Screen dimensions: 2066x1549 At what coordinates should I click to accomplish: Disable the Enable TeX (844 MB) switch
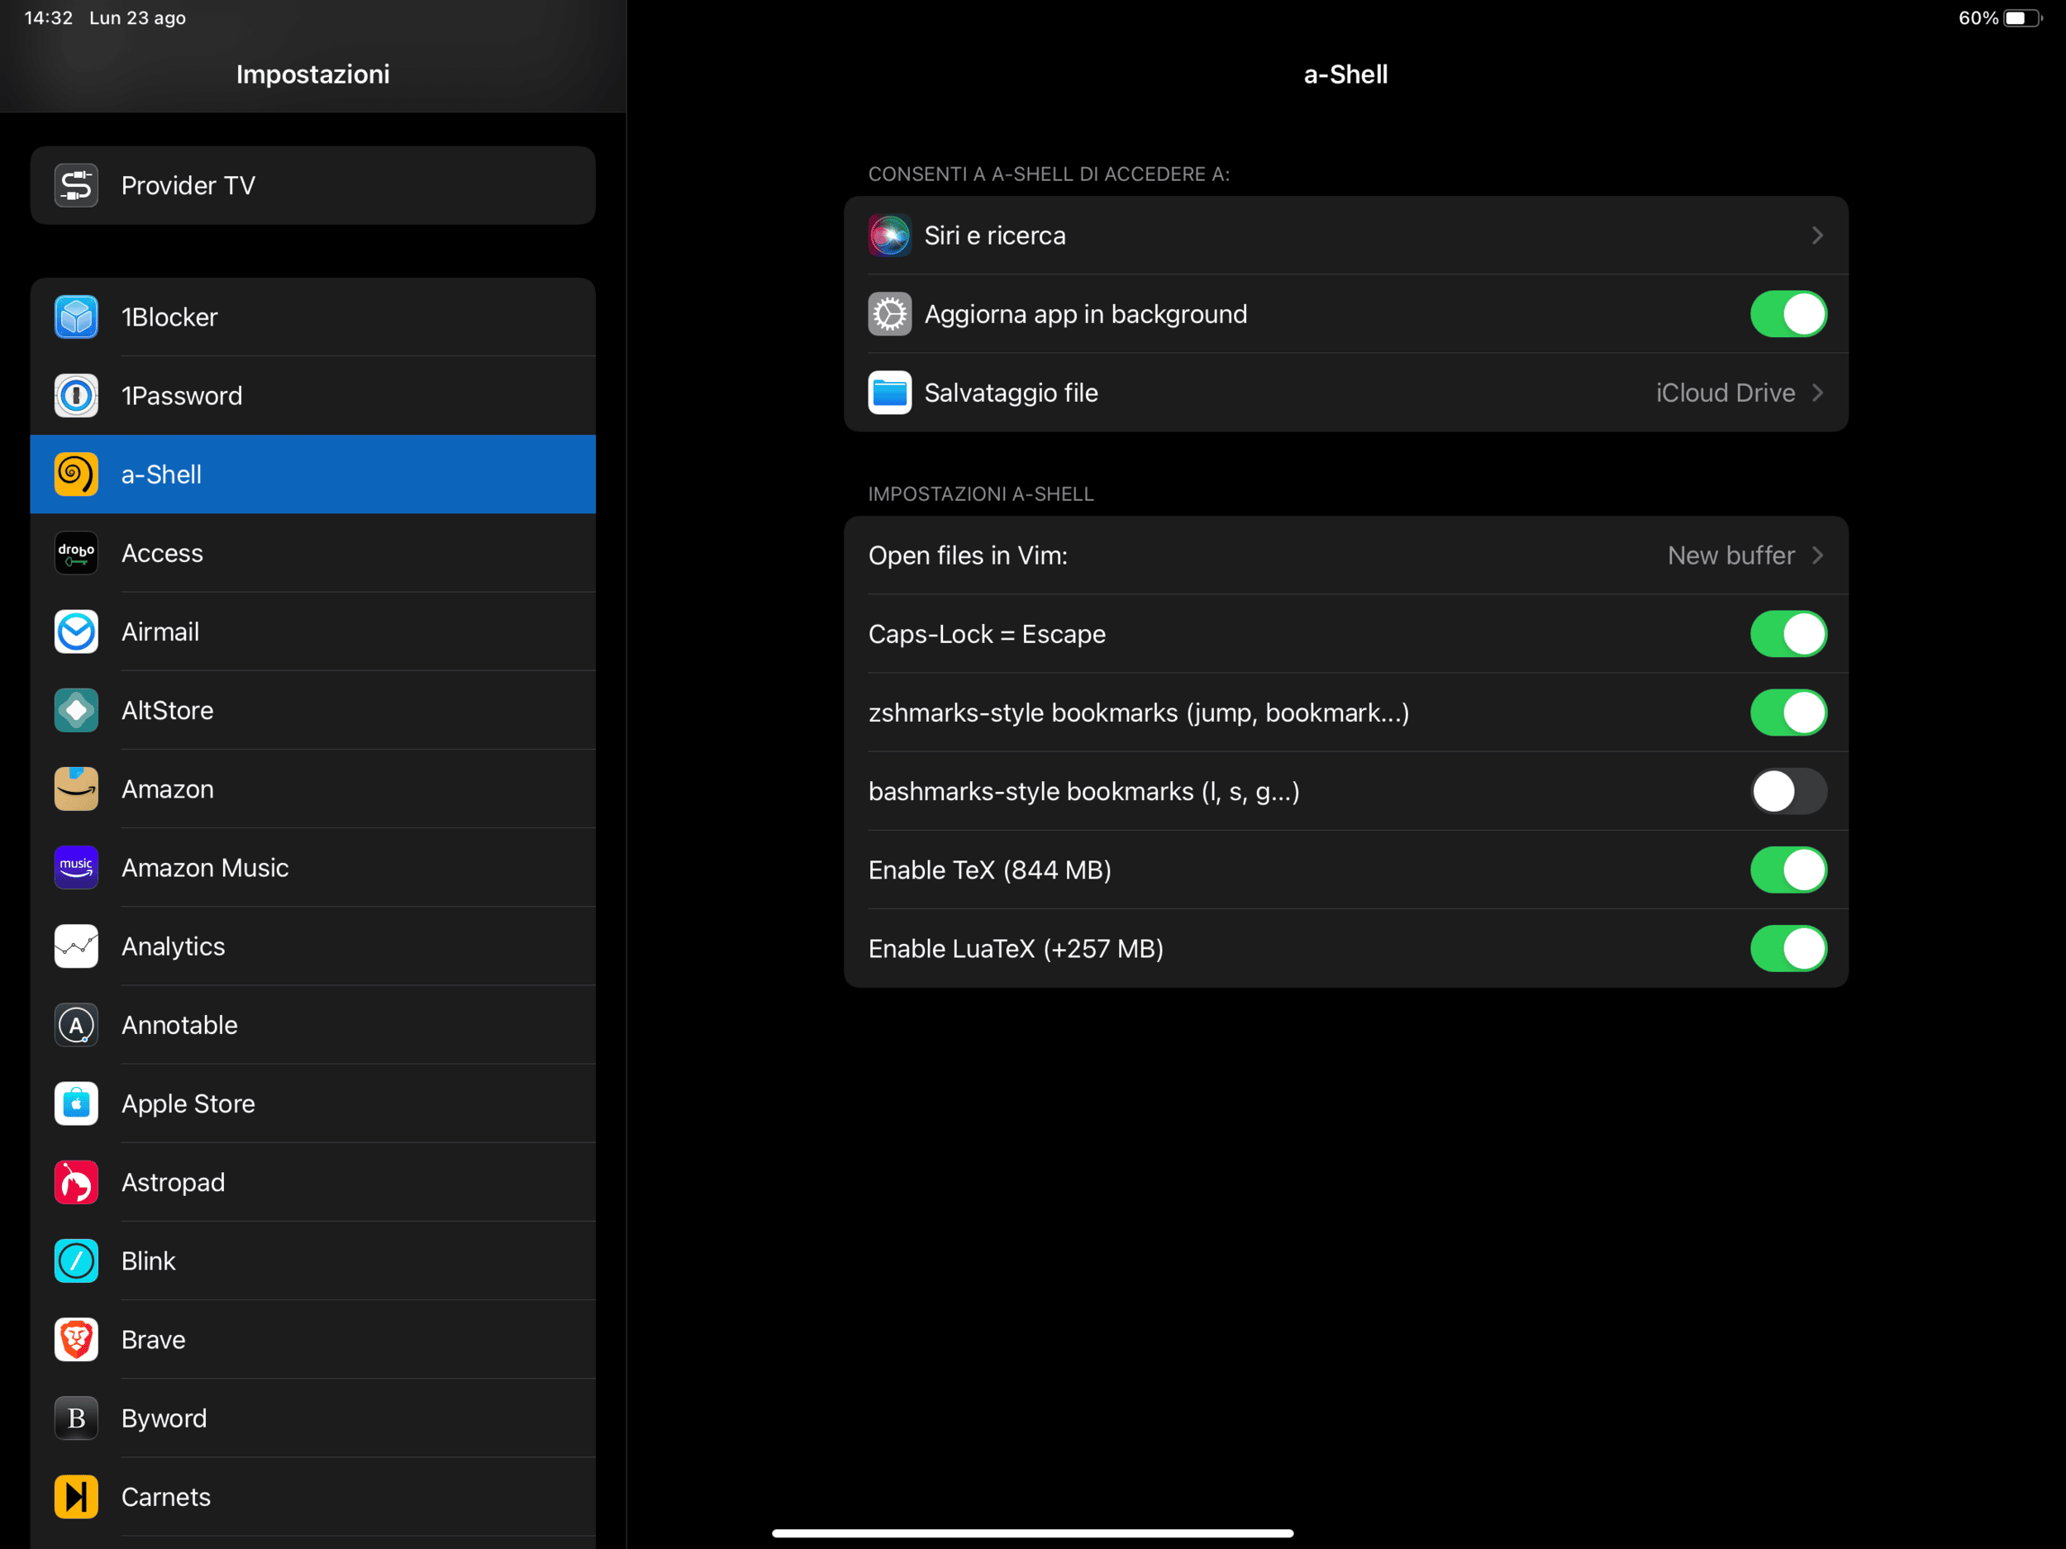[x=1788, y=870]
